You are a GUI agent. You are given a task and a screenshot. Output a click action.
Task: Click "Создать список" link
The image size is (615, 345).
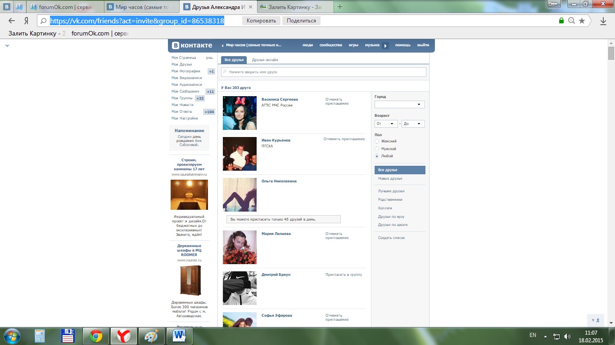tap(391, 238)
